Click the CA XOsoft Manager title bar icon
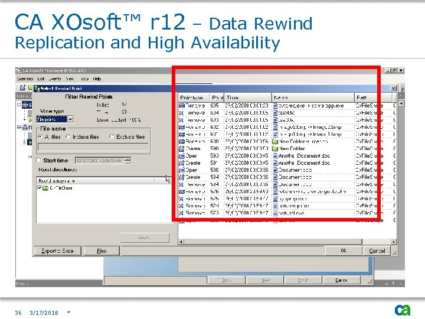 19,70
